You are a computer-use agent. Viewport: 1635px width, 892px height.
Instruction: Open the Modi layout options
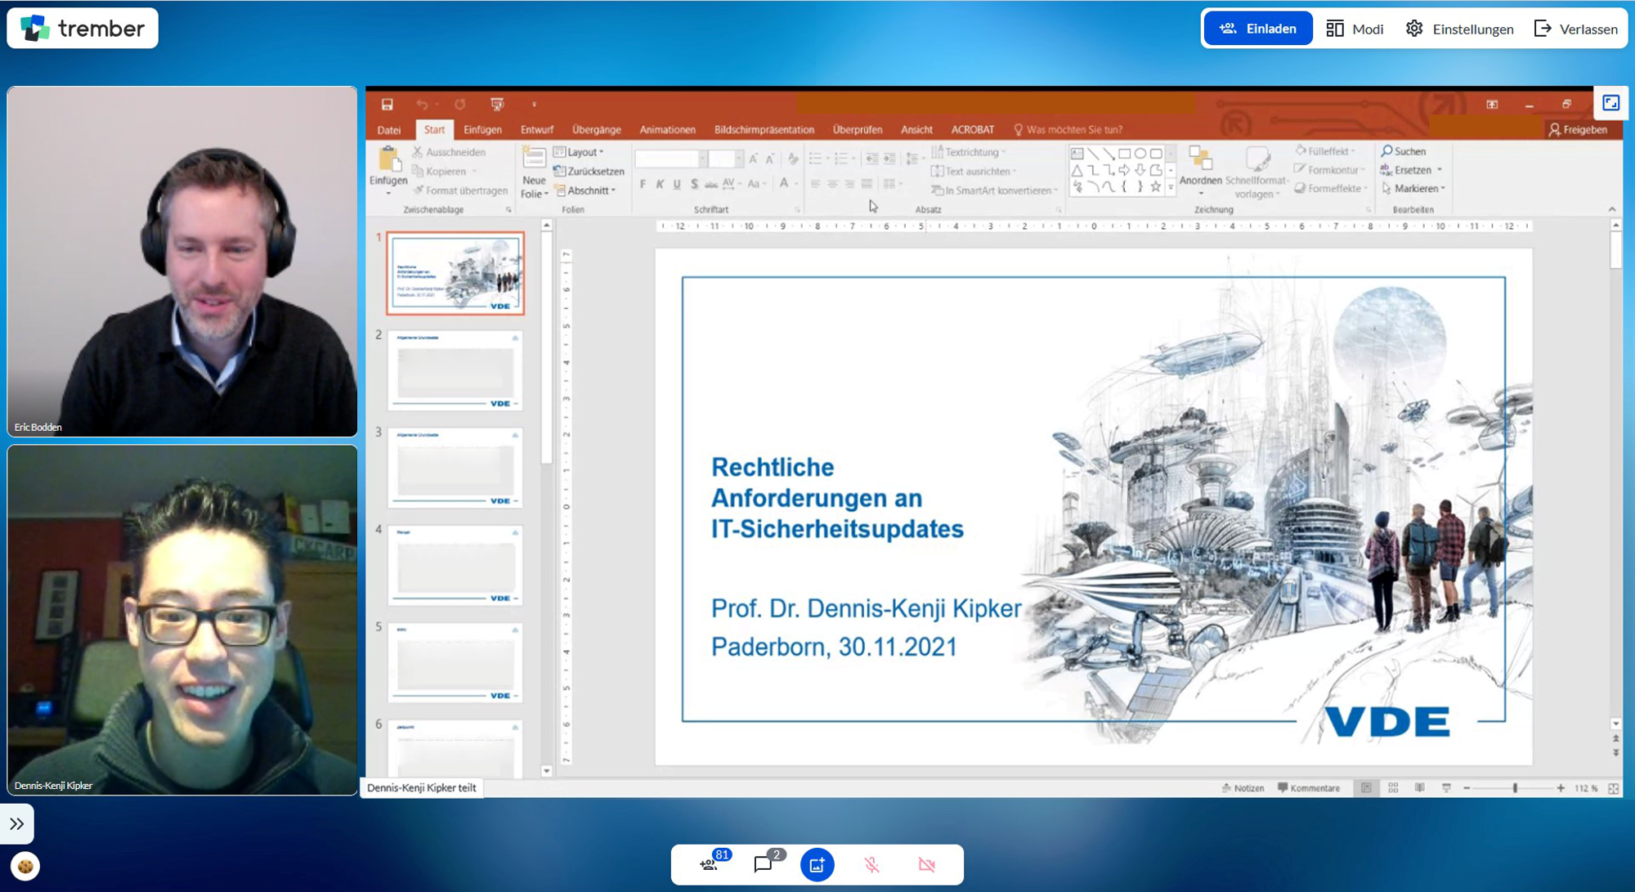point(1355,29)
